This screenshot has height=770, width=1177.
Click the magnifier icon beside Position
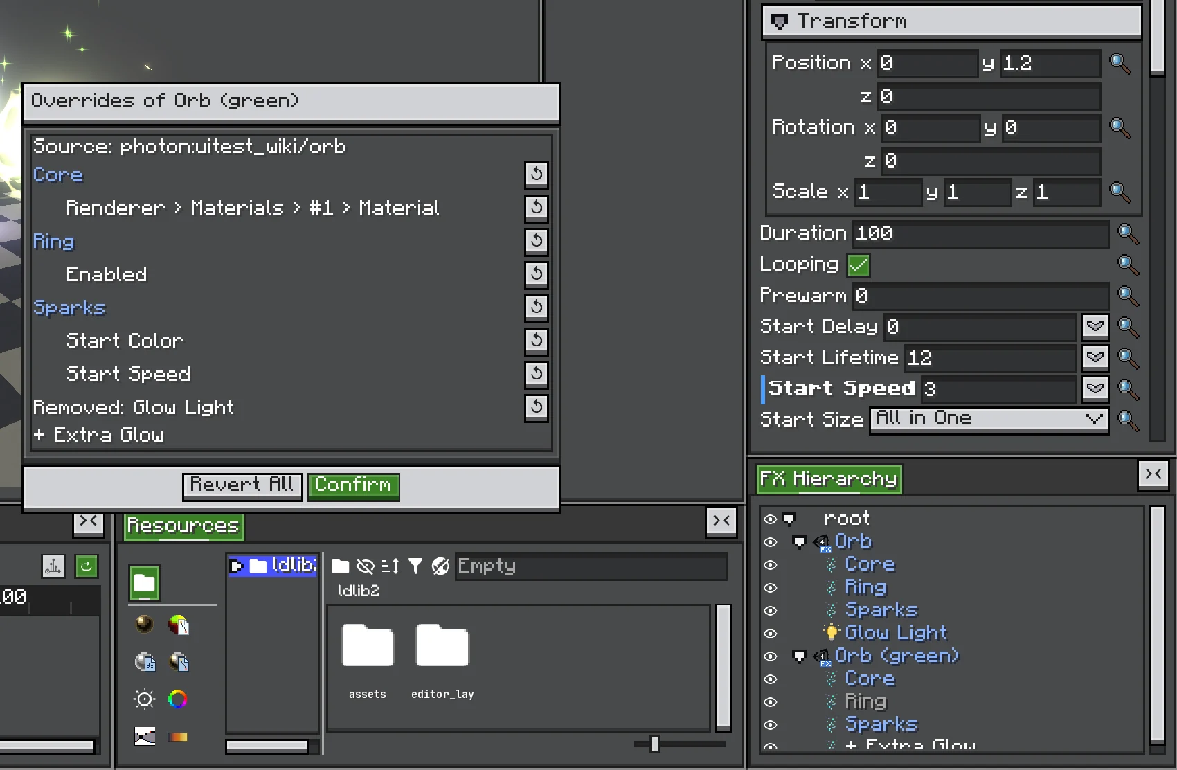[1120, 64]
